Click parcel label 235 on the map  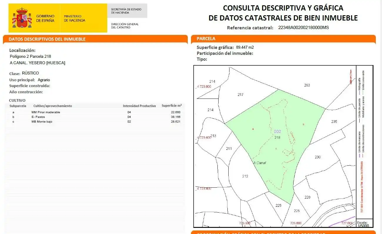(x=334, y=122)
